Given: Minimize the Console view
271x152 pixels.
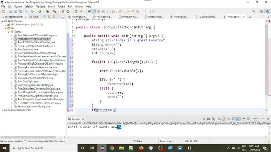Looking at the screenshot, I should (x=263, y=119).
